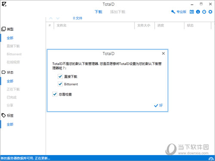The height and width of the screenshot is (161, 215).
Task: Click the 状态 section icon
Action: pos(3,72)
